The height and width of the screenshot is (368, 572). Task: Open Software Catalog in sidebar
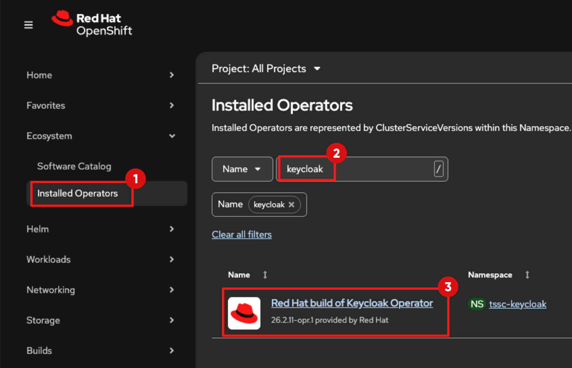74,166
